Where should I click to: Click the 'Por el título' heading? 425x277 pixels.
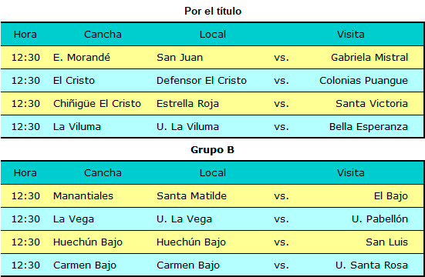pos(213,11)
